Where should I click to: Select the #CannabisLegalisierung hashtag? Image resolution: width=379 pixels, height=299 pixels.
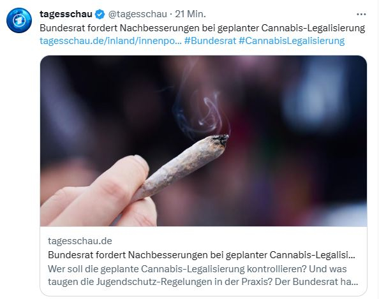coord(292,41)
